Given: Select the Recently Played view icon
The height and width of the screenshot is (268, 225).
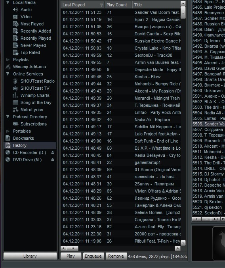Looking at the screenshot, I should pos(16,38).
